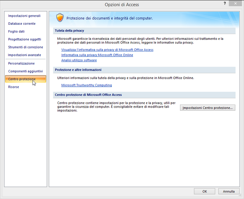Screen dimensions: 244x199
Task: Open the Impostazioni generali category
Action: [x=24, y=16]
